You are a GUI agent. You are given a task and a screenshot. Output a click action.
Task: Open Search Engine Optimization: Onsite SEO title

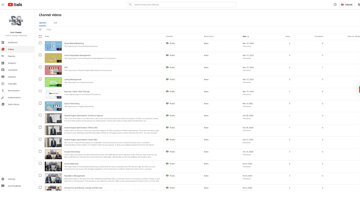point(81,140)
